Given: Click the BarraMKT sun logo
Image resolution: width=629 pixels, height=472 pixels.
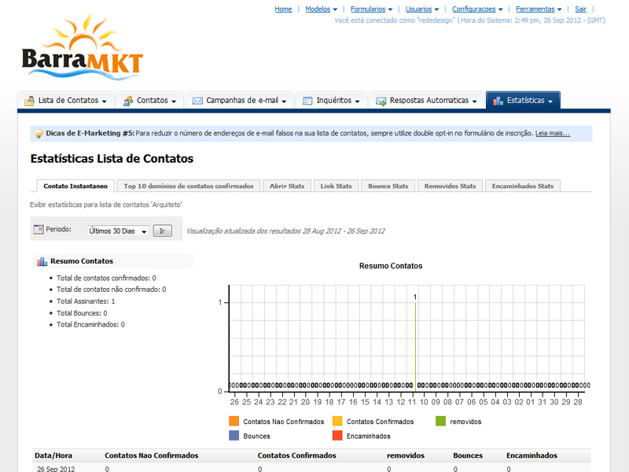Looking at the screenshot, I should click(x=83, y=46).
